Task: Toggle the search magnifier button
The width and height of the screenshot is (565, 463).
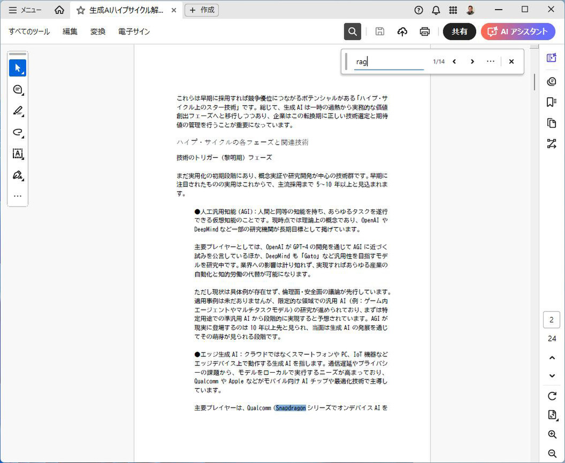Action: pos(353,32)
